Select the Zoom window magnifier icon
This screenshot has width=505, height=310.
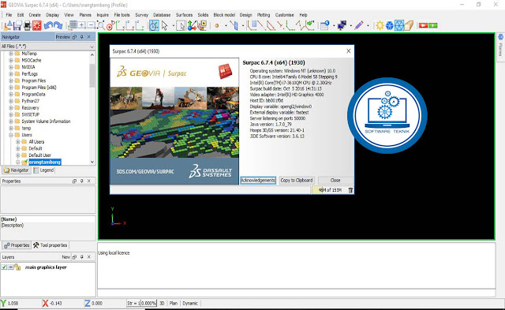pyautogui.click(x=101, y=25)
